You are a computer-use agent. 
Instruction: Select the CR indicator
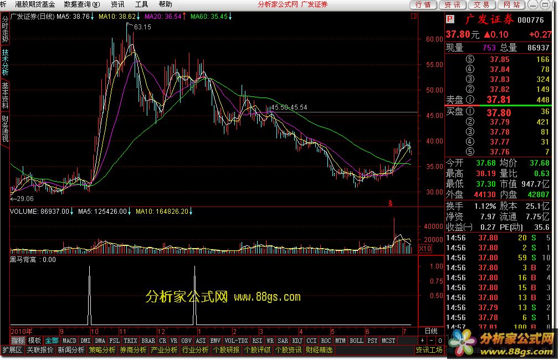click(163, 341)
